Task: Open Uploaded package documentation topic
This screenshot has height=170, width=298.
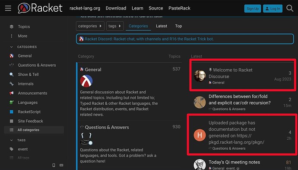Action: (x=236, y=132)
